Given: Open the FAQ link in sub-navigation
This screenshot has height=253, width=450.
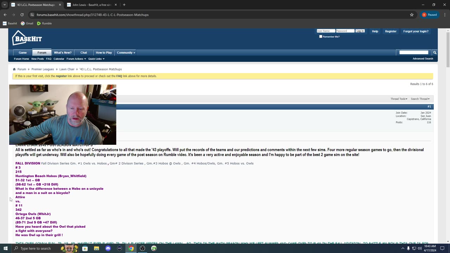Looking at the screenshot, I should 49,59.
